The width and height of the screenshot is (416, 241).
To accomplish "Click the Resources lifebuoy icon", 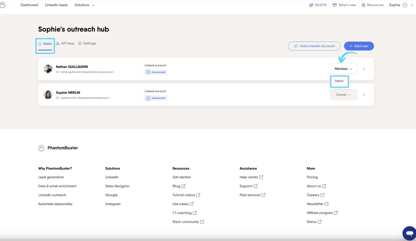I will point(363,5).
